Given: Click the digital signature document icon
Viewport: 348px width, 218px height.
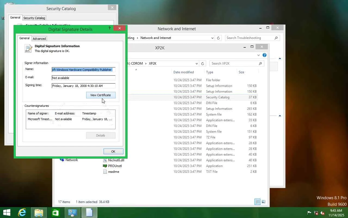Looking at the screenshot, I should coord(28,49).
